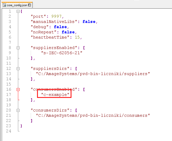Click the port value 9997
The image size is (172, 141).
pos(56,16)
